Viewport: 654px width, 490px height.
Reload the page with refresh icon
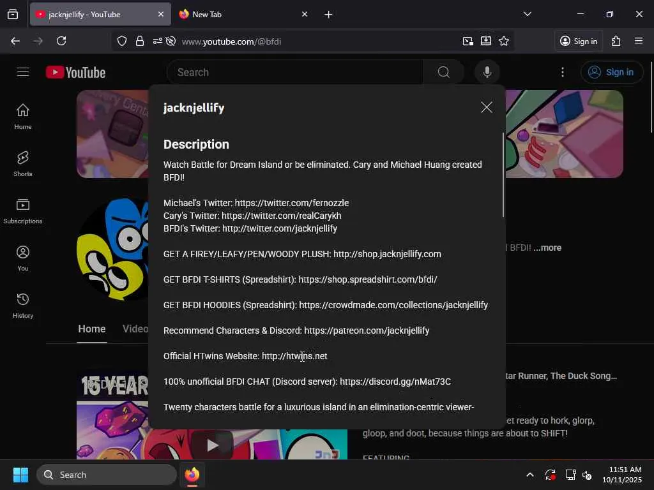61,41
